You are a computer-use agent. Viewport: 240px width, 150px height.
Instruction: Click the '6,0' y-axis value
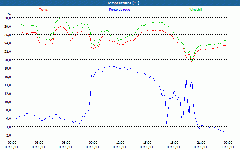coord(9,118)
